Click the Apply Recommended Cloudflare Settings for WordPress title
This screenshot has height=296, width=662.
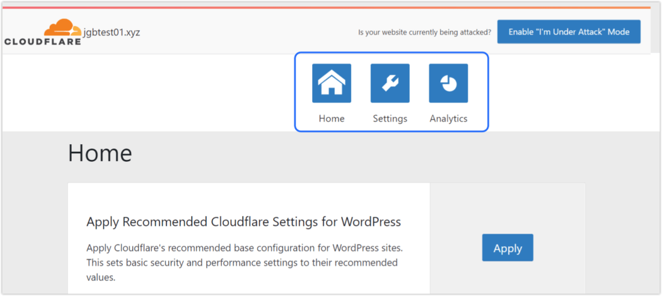pos(243,222)
